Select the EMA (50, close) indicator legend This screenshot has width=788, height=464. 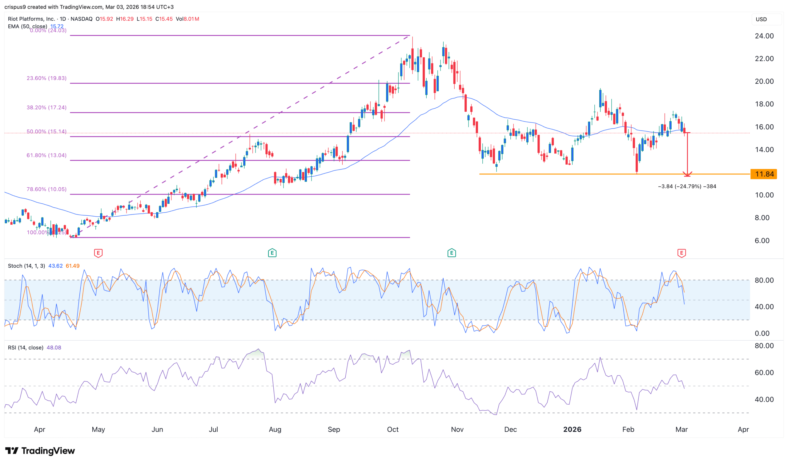click(x=27, y=26)
